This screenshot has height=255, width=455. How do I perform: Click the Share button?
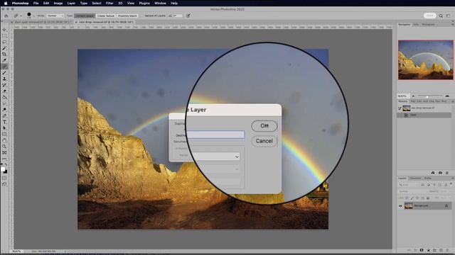[x=429, y=16]
